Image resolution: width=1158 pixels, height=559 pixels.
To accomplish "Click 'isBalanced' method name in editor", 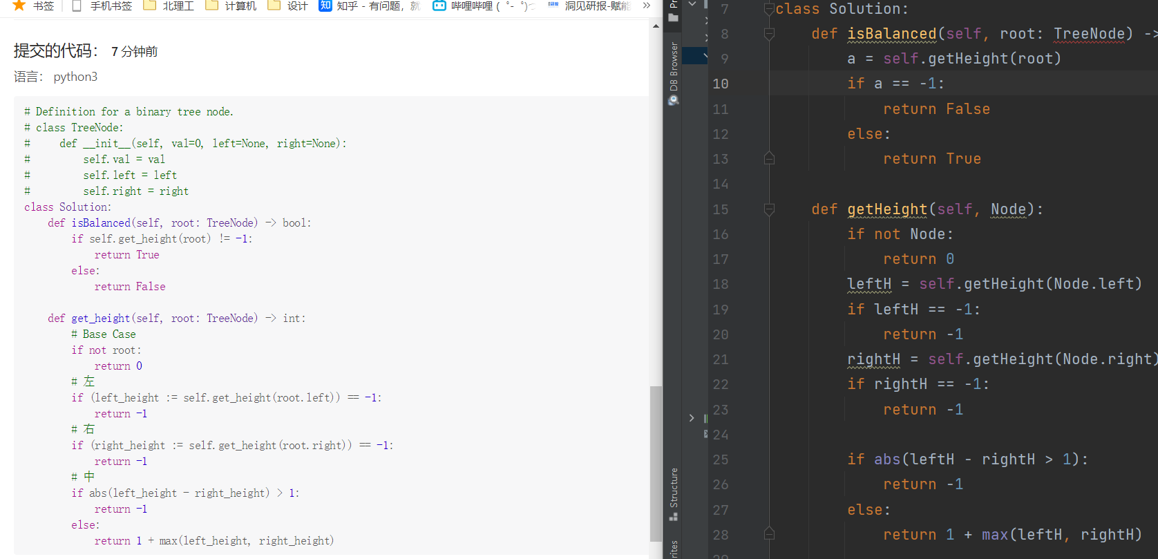I will (892, 34).
